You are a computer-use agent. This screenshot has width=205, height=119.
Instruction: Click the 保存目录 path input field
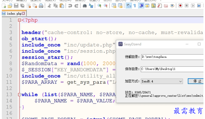click(x=172, y=69)
